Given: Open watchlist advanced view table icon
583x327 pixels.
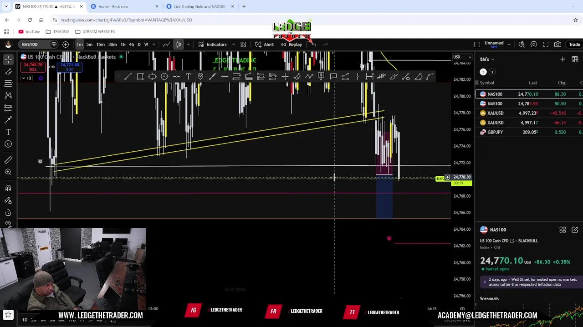Looking at the screenshot, I should click(x=574, y=59).
